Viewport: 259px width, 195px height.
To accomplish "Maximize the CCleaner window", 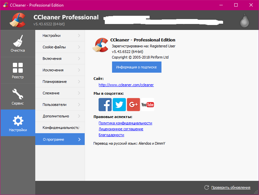I will coord(236,5).
